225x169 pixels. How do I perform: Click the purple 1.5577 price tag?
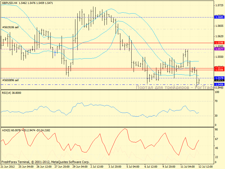tap(219, 49)
